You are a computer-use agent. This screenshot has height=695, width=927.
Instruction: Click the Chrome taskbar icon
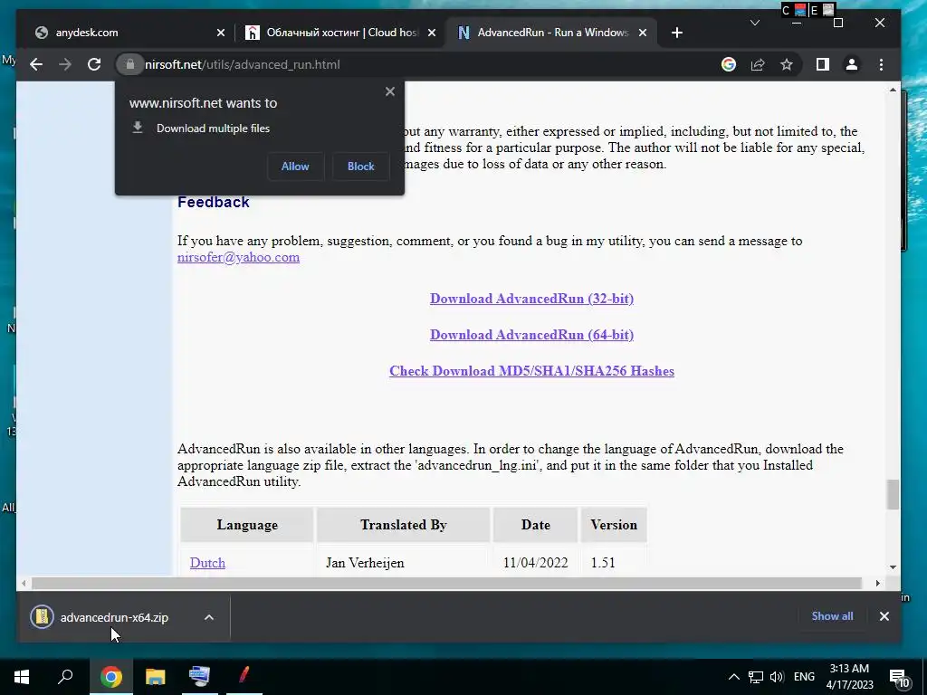[x=111, y=677]
